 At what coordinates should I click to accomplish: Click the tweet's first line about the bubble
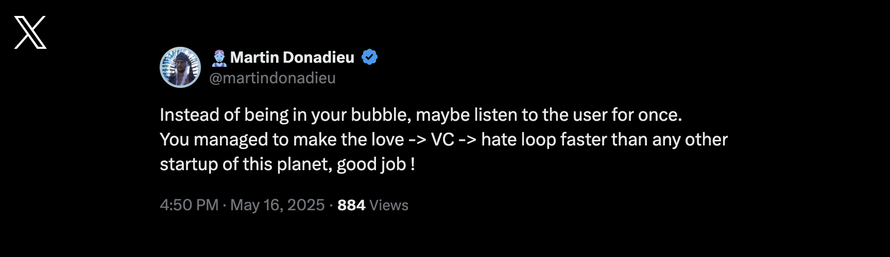click(x=421, y=115)
